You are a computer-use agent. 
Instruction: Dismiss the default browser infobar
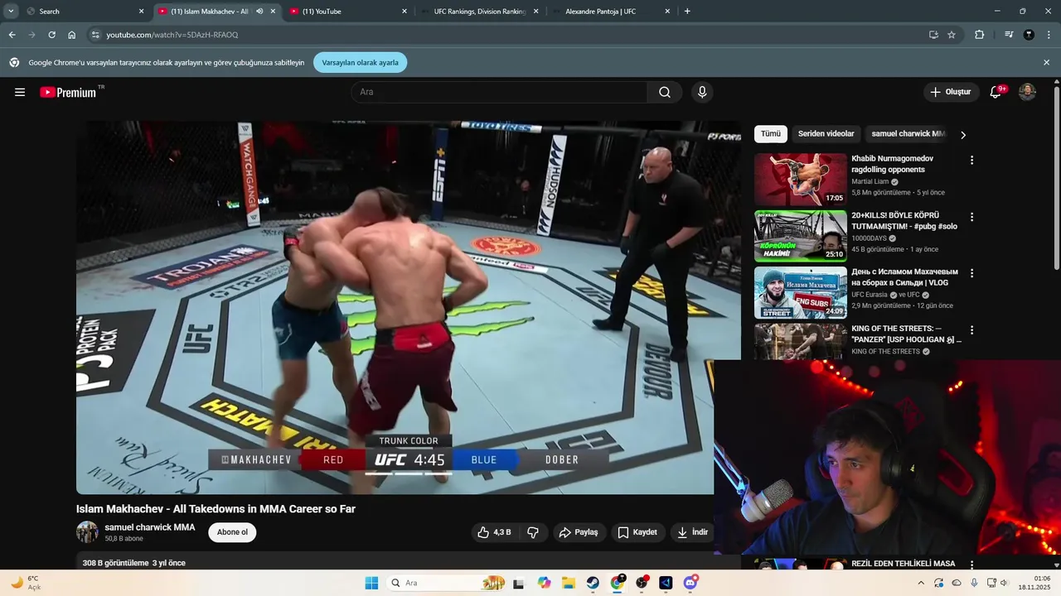point(1046,62)
